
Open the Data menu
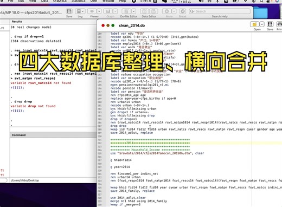(44, 1)
